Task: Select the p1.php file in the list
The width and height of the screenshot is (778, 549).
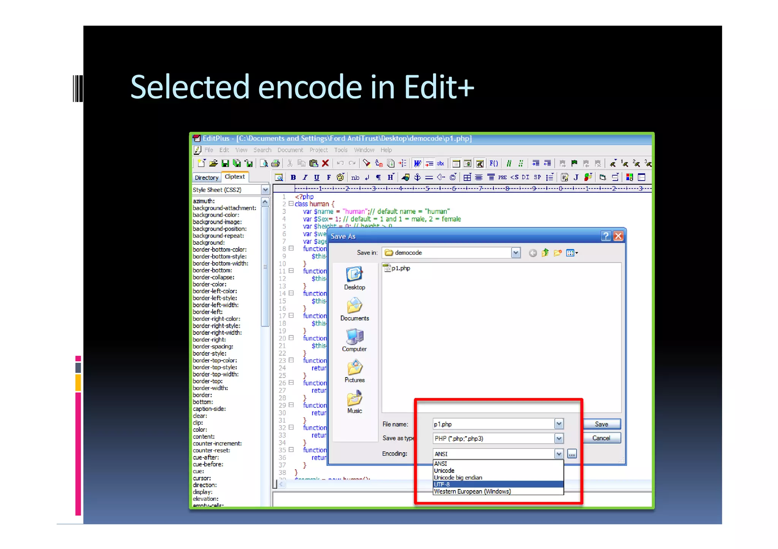Action: (397, 268)
